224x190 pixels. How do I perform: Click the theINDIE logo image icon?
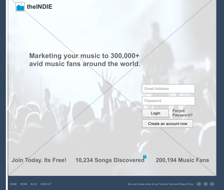point(20,7)
